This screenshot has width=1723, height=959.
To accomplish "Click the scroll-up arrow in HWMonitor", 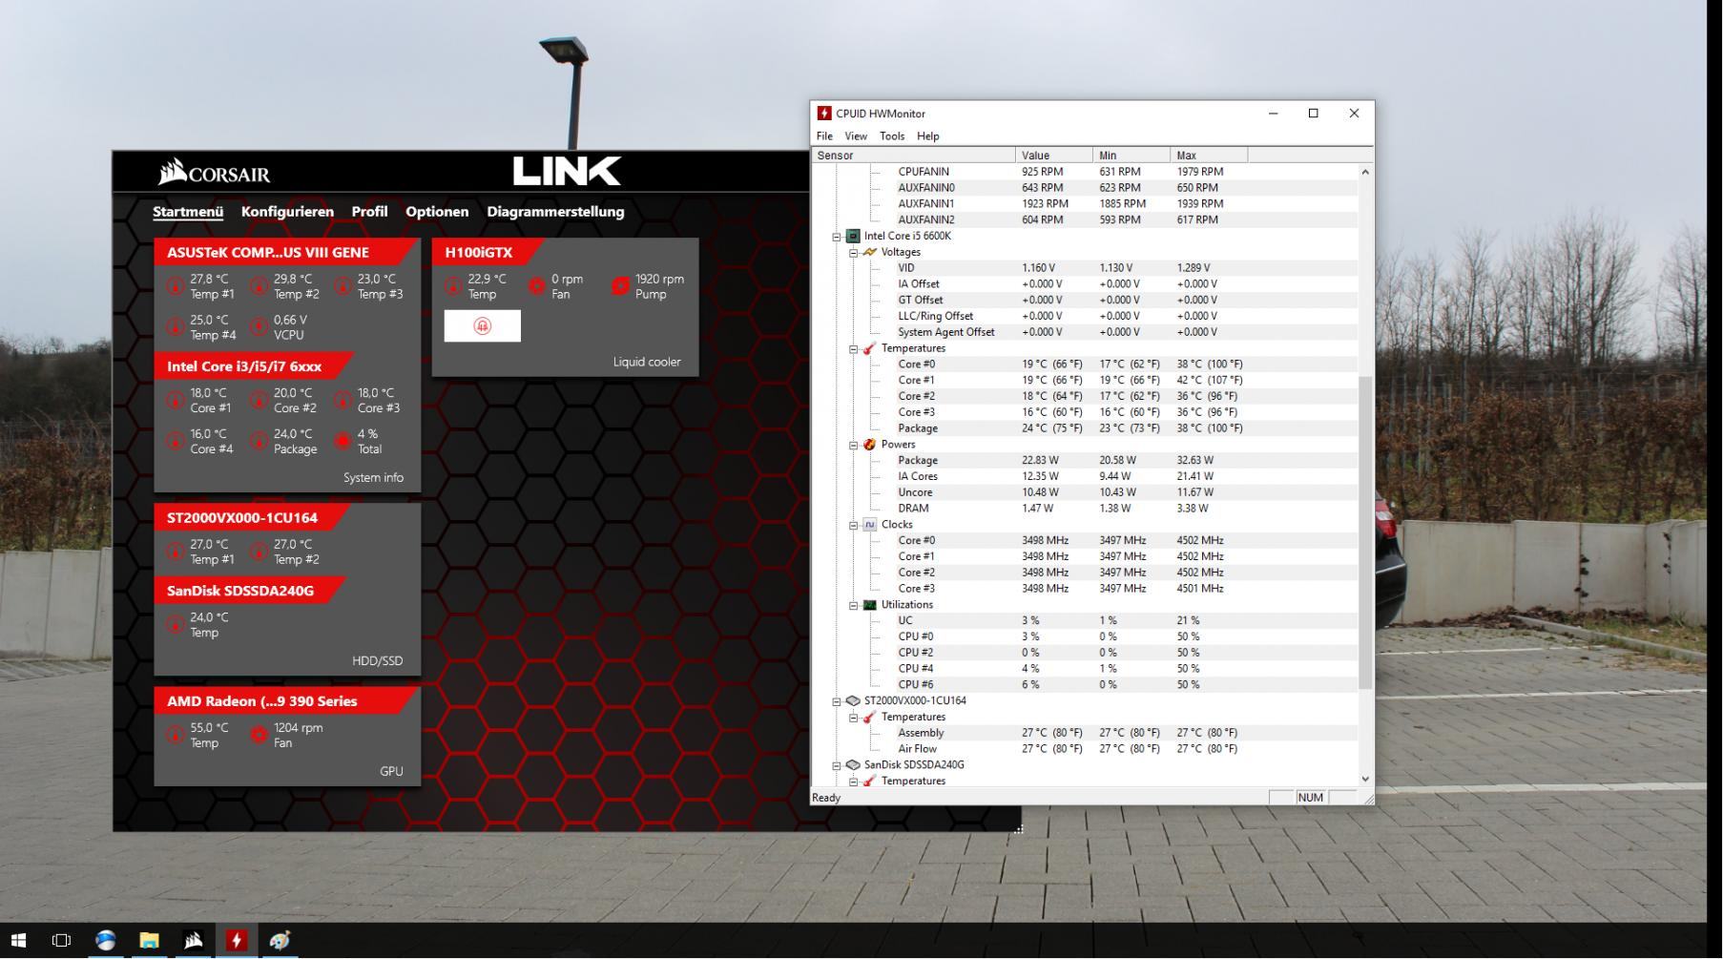I will [x=1365, y=173].
